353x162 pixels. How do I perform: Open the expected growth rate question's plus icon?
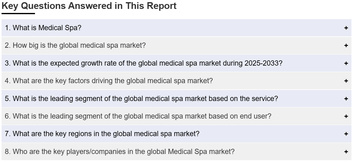[346, 63]
